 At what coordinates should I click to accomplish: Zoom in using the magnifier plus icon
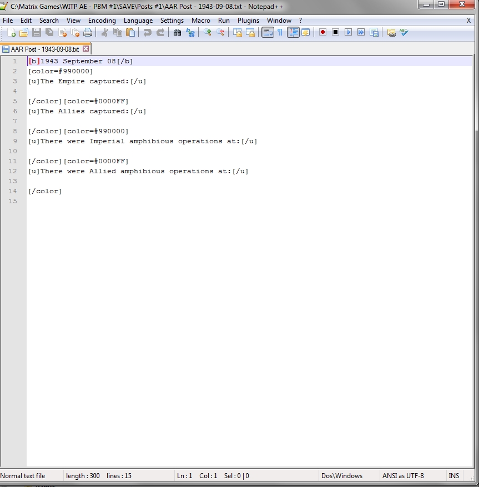coord(206,32)
